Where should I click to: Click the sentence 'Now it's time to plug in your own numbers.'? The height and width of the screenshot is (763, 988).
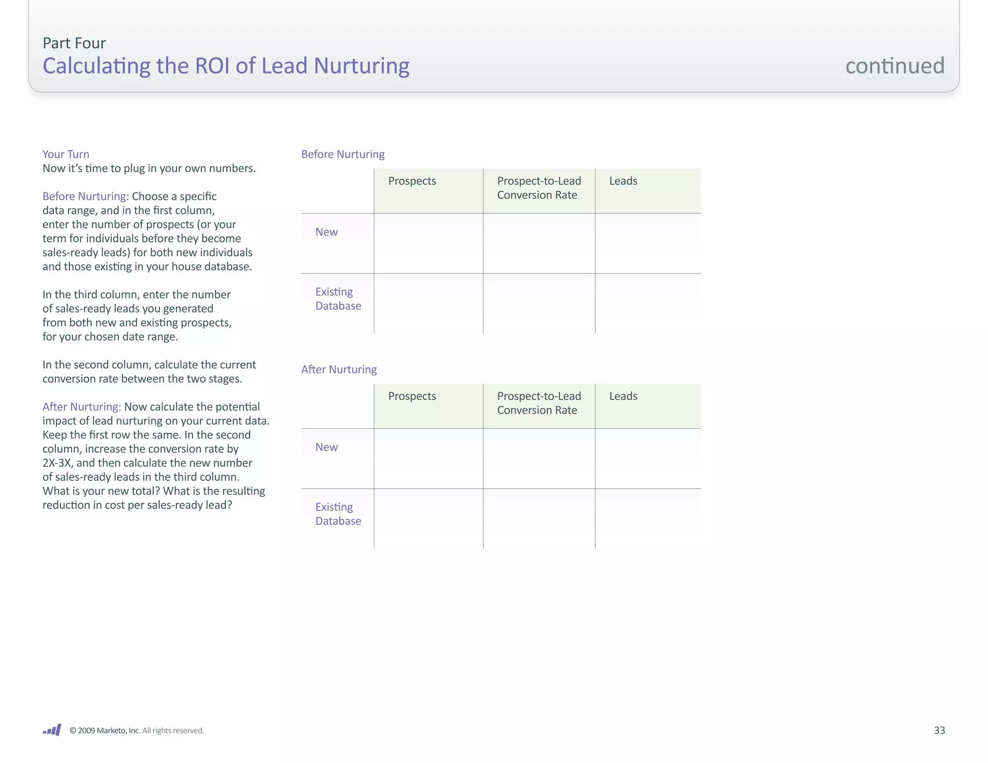149,168
